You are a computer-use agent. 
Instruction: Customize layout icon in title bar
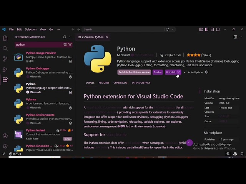click(x=201, y=29)
